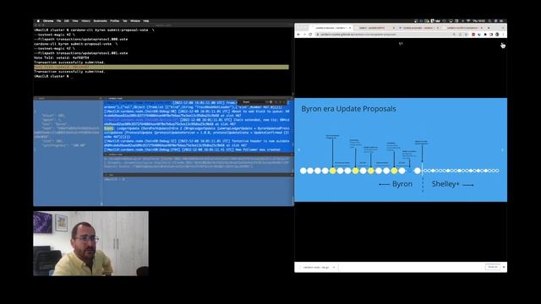Go to the previous slide with left arrow

[x=298, y=150]
